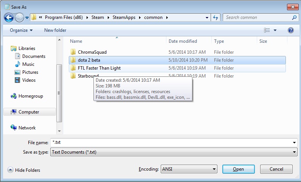Click the Homegroup icon
This screenshot has height=182, width=301.
click(x=14, y=96)
